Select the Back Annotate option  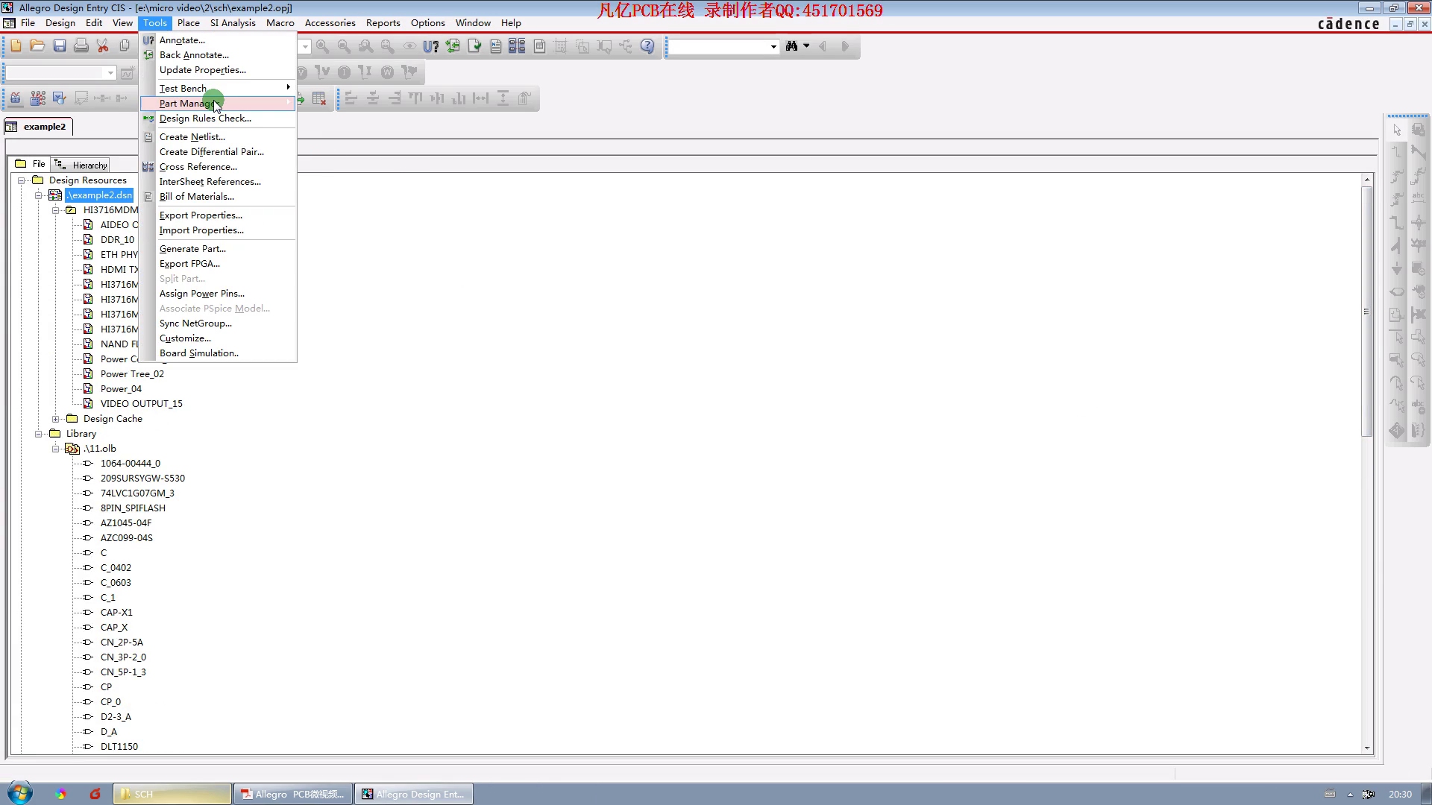(x=194, y=55)
